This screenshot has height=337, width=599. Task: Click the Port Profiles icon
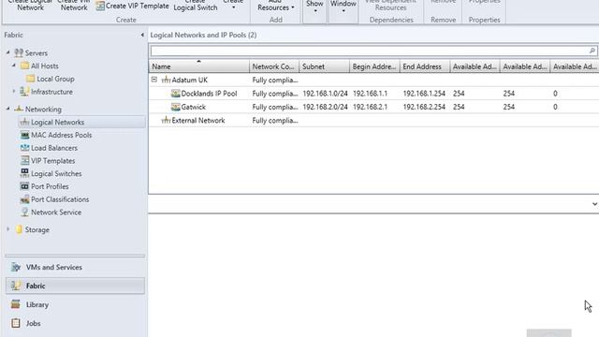tap(24, 186)
